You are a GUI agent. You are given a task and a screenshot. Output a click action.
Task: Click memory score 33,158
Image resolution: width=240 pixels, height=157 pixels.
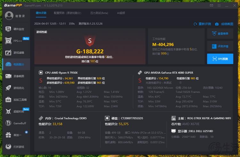tap(57, 124)
